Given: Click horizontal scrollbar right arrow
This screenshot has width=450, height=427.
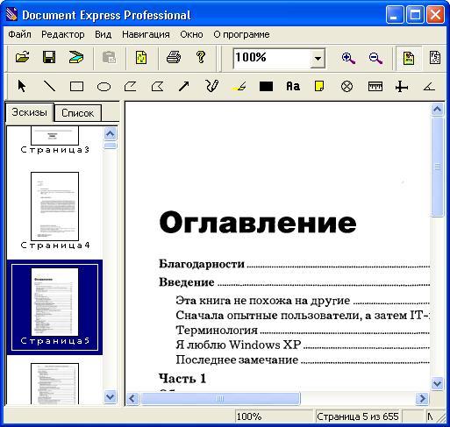Looking at the screenshot, I should point(422,398).
